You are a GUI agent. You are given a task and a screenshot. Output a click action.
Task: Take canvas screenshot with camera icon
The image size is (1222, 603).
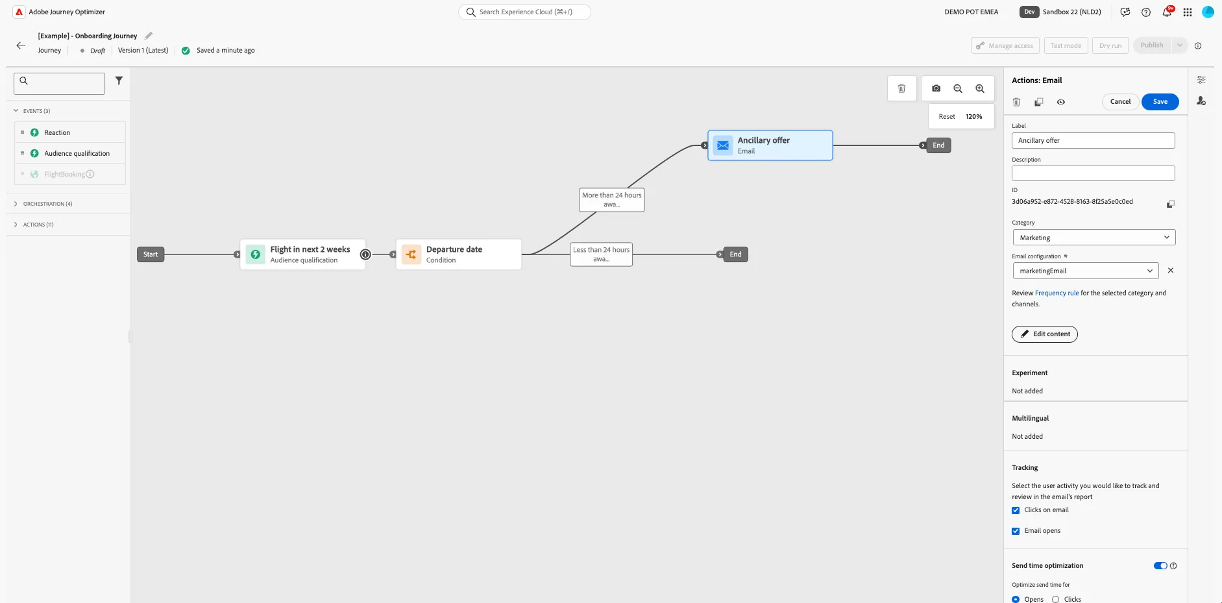(x=936, y=88)
